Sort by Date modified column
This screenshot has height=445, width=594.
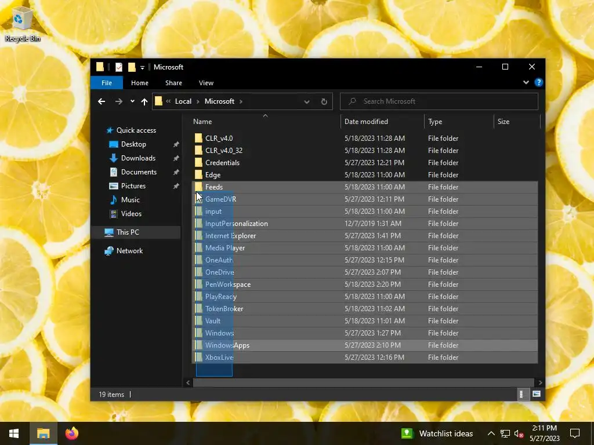tap(382, 122)
